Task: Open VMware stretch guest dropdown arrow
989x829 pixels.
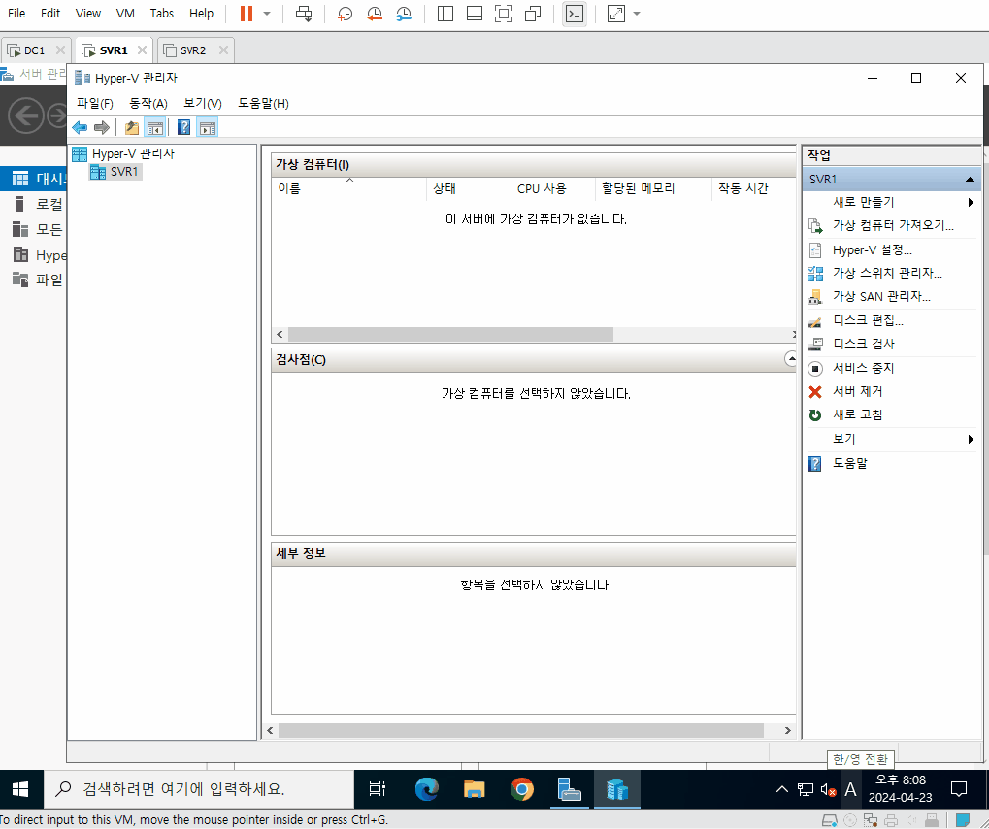Action: 637,14
